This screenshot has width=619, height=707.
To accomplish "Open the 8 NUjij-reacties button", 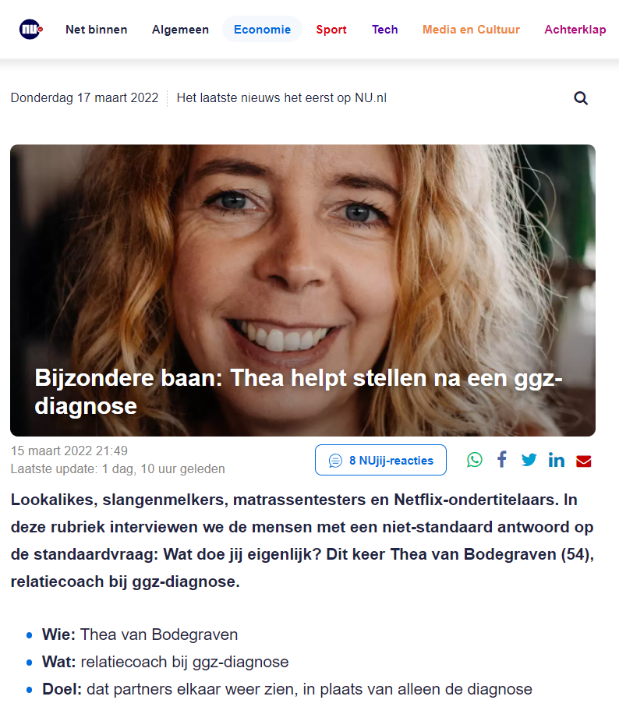I will (x=380, y=460).
